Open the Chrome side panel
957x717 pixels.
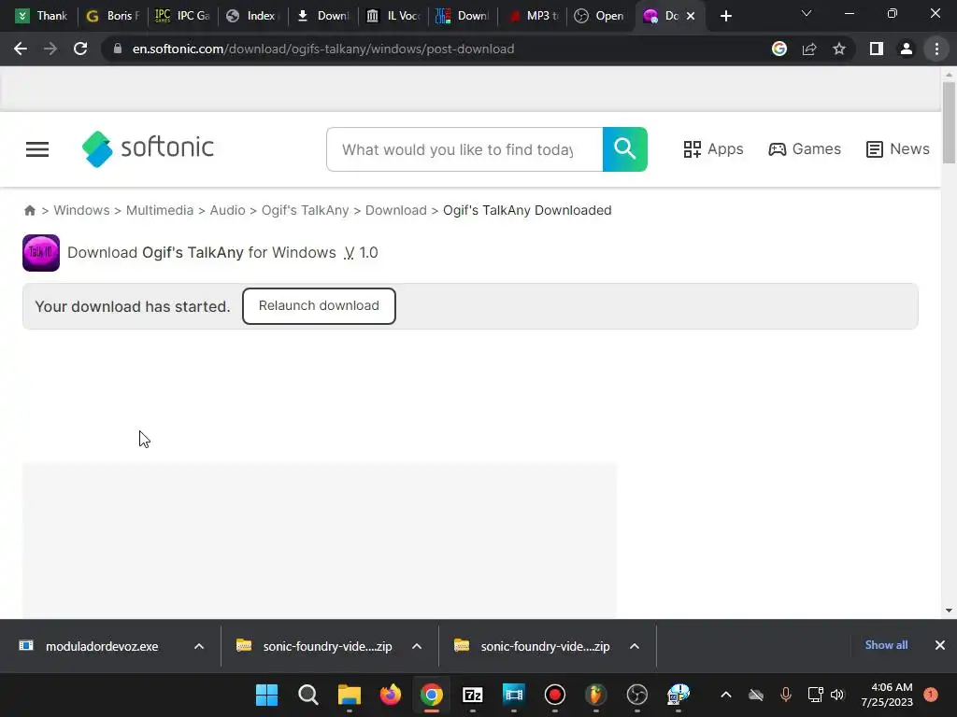tap(877, 49)
